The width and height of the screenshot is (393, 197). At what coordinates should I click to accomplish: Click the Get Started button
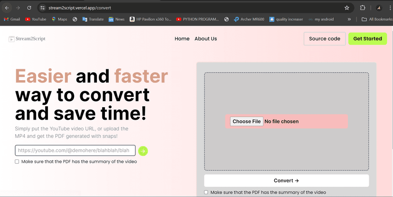coord(368,38)
